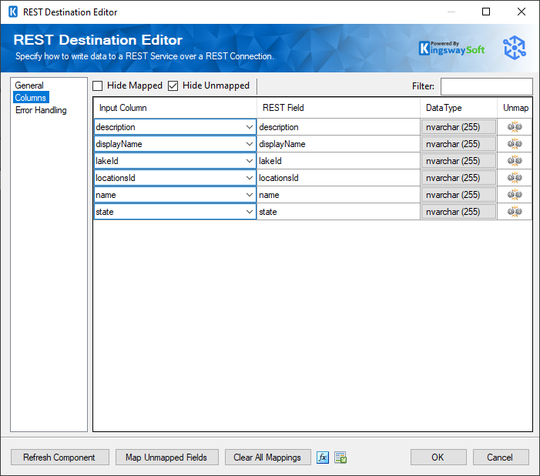Close the REST Destination Editor window
The width and height of the screenshot is (540, 476).
(522, 12)
